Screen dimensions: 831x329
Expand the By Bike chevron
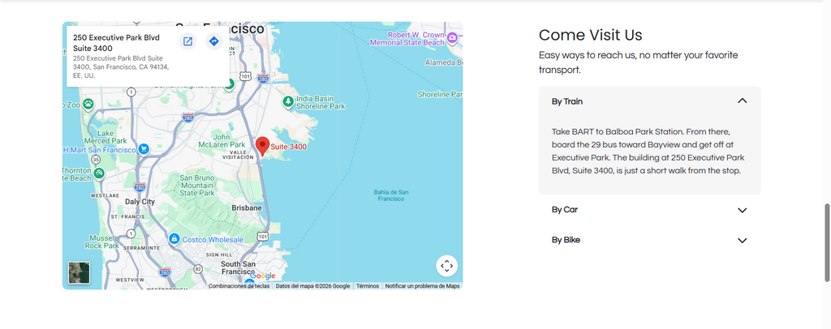pos(743,240)
